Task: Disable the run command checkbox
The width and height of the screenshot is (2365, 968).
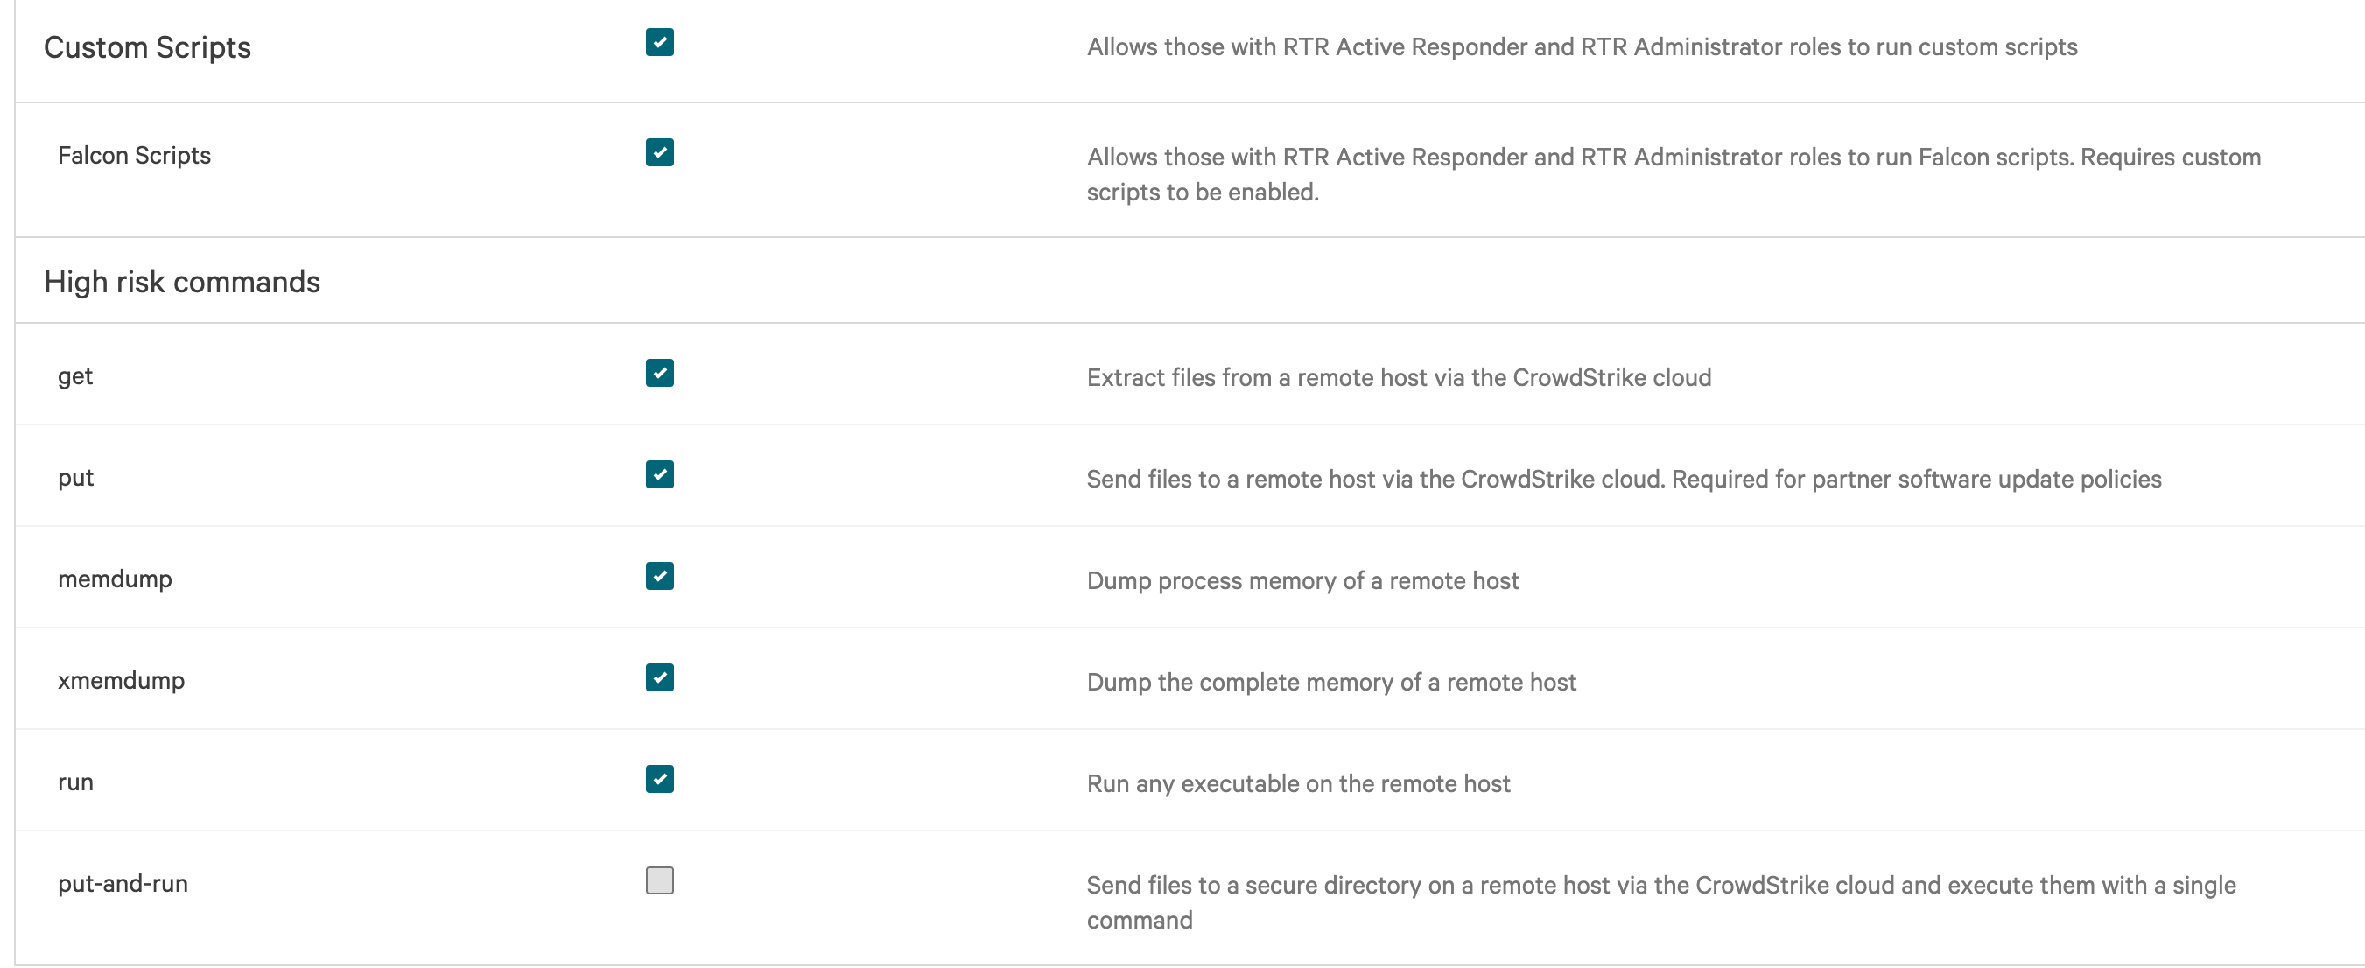Action: (x=659, y=779)
